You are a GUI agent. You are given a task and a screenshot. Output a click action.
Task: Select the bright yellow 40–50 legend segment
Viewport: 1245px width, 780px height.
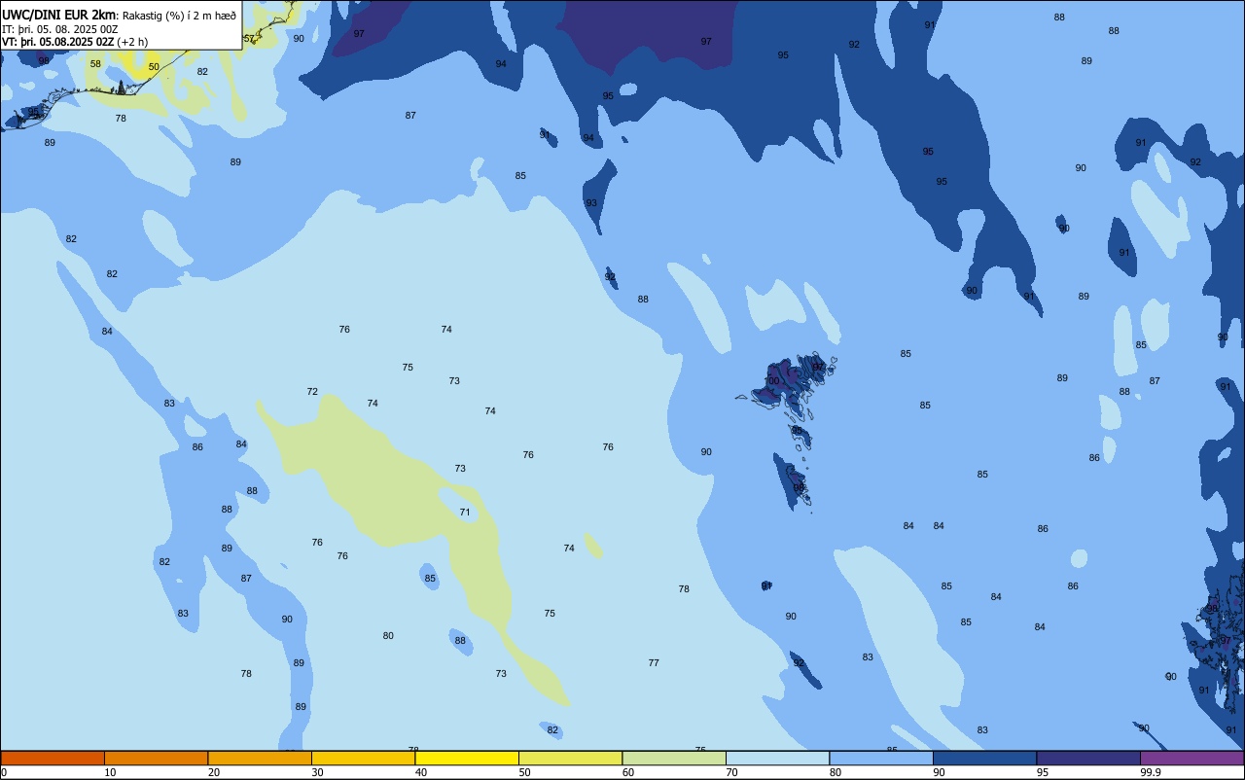coord(467,758)
